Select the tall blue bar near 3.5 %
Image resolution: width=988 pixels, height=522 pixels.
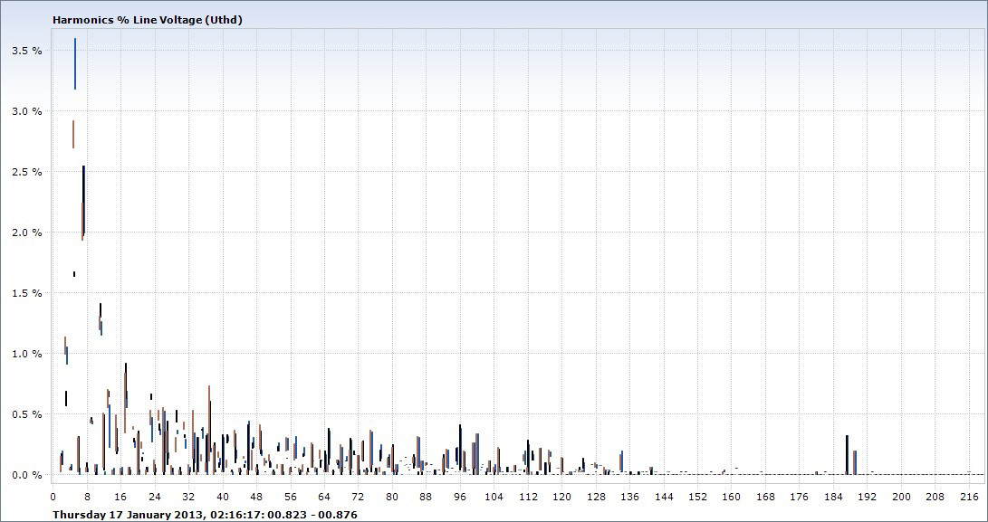point(75,63)
